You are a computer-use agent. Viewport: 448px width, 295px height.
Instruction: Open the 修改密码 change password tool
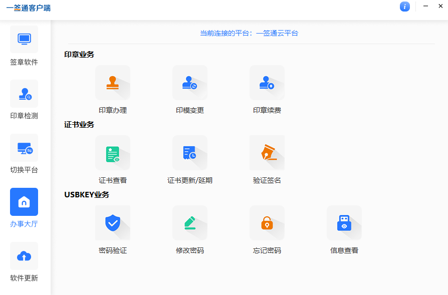(190, 223)
